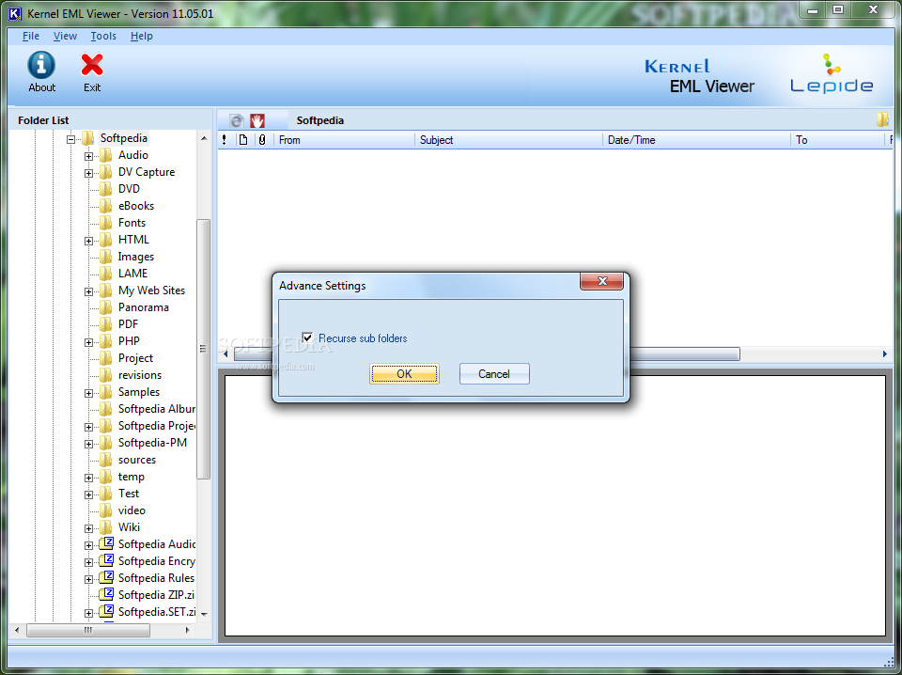
Task: Confirm Advance Settings with OK
Action: [x=404, y=374]
